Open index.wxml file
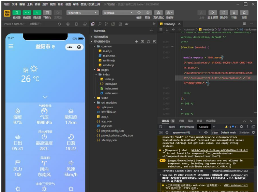 111,88
